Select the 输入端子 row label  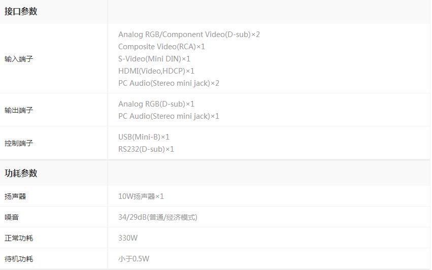[19, 59]
